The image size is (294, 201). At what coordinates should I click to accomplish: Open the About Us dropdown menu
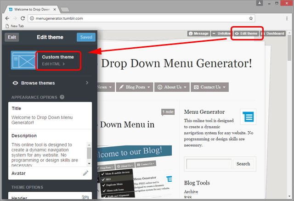click(x=171, y=87)
